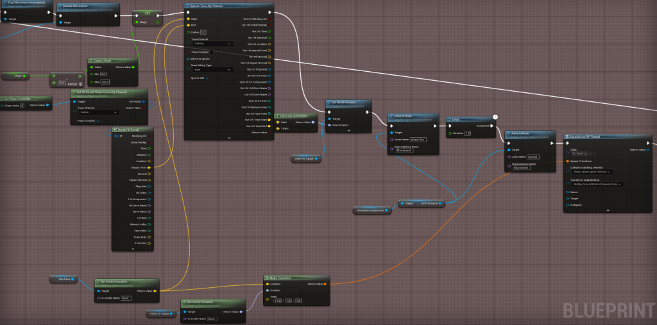Open Trace Channel dropdown on Sphere Trace node
The height and width of the screenshot is (325, 657).
(212, 44)
